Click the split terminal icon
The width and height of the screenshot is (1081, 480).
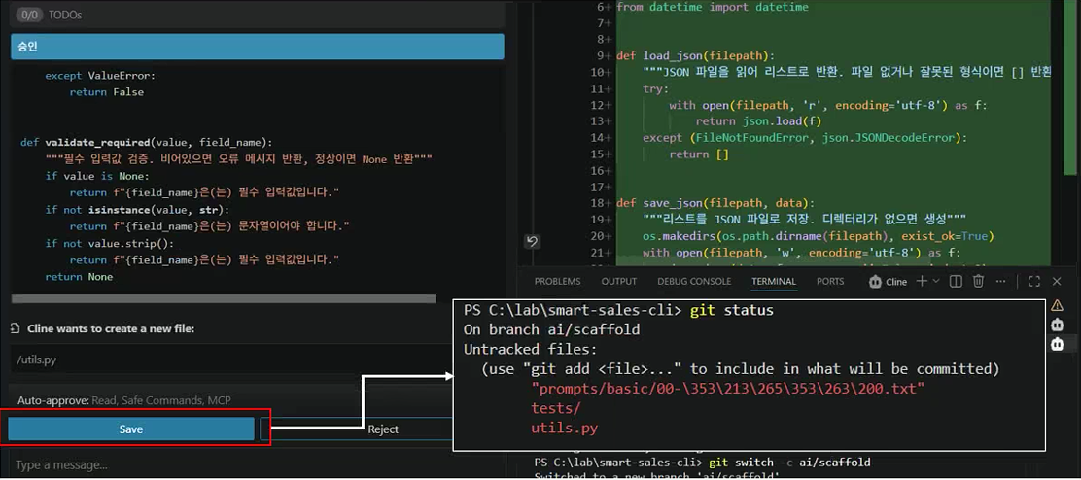point(957,281)
